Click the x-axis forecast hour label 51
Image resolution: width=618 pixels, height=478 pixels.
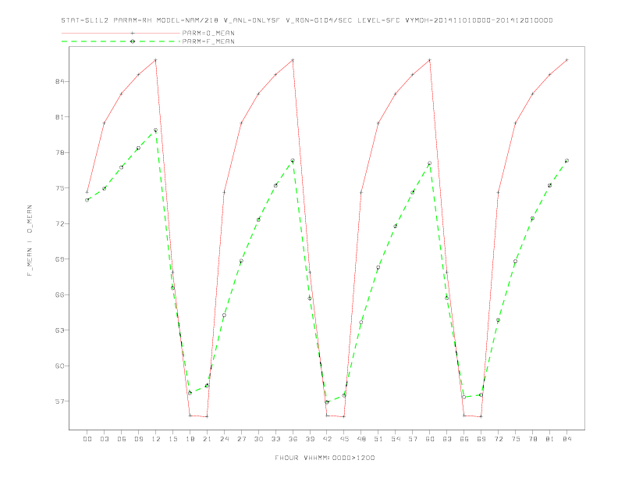(x=378, y=439)
